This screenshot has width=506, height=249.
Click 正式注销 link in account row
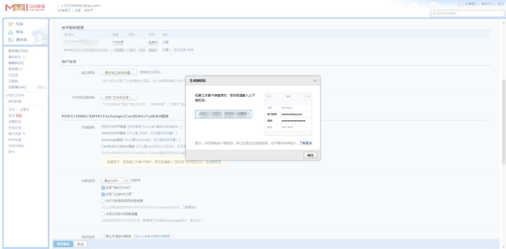pos(180,50)
